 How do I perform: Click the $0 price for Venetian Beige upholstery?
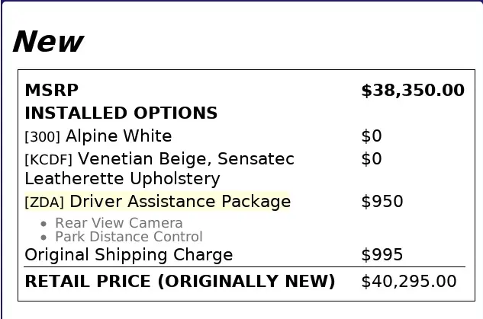pos(371,159)
